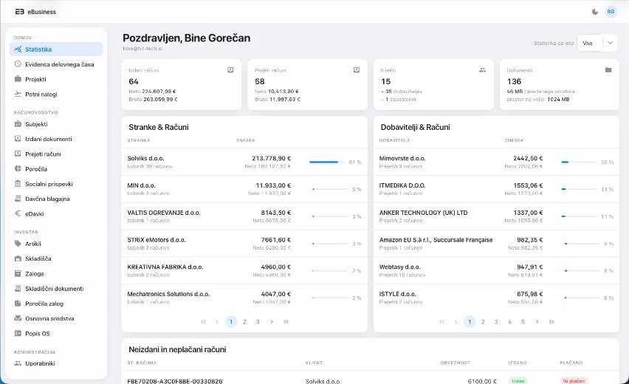The height and width of the screenshot is (384, 629).
Task: Click the Izdan status badge
Action: [x=518, y=381]
